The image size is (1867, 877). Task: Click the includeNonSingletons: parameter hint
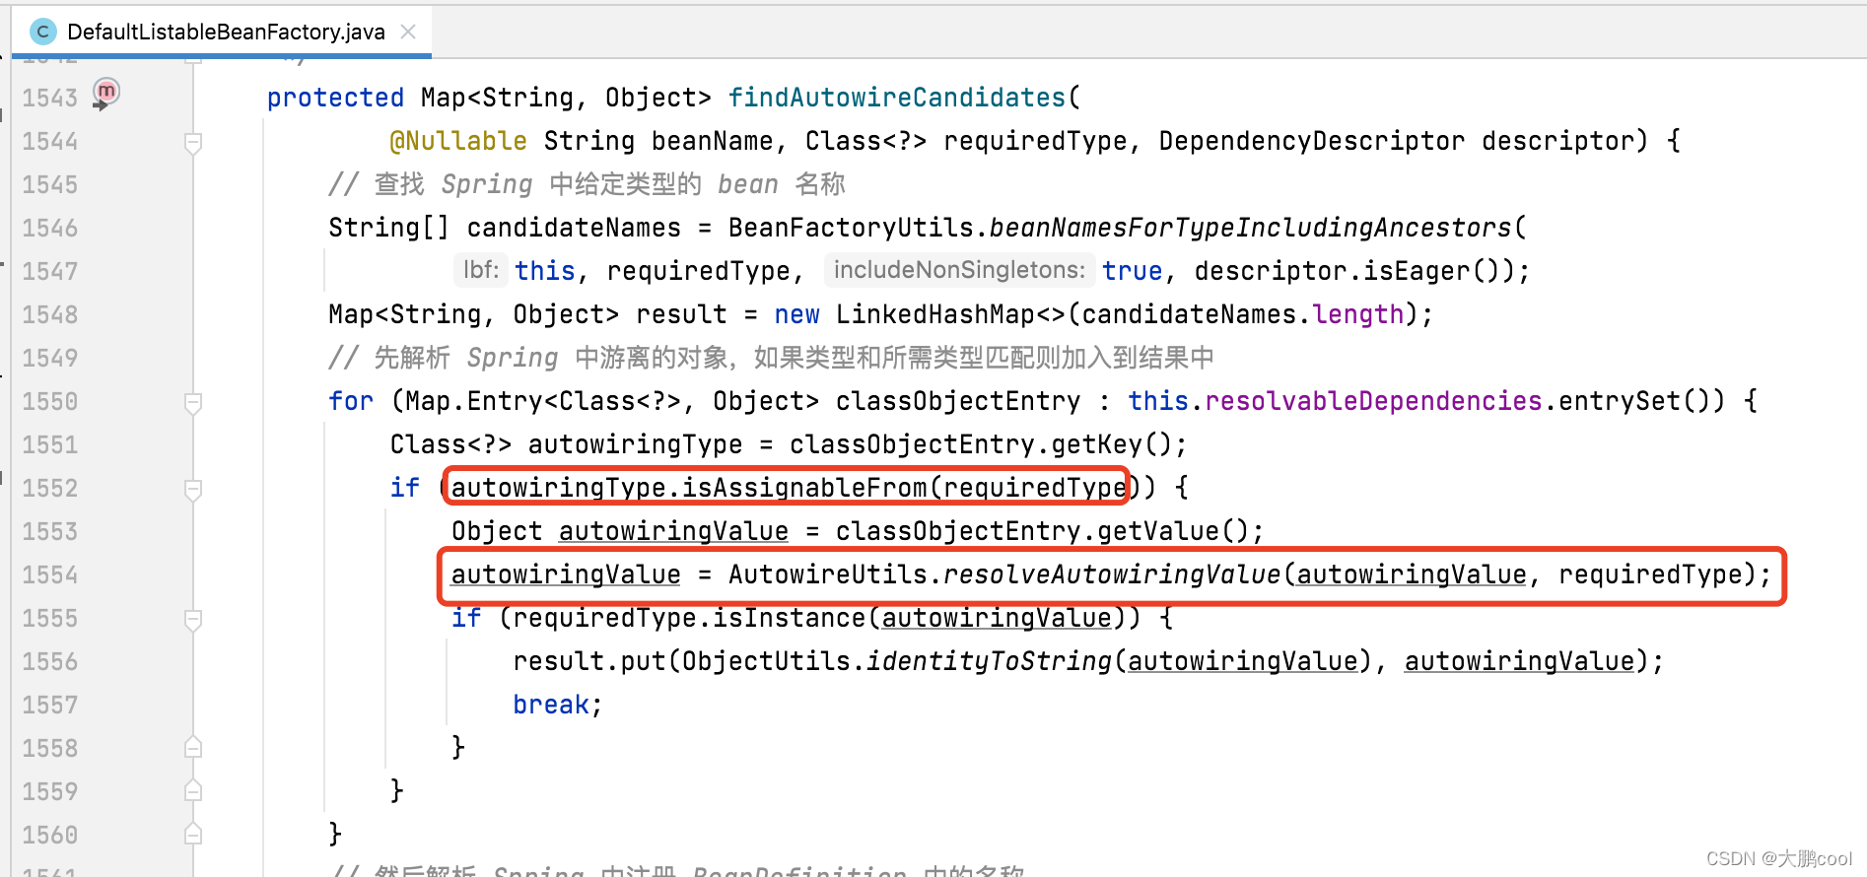(959, 270)
